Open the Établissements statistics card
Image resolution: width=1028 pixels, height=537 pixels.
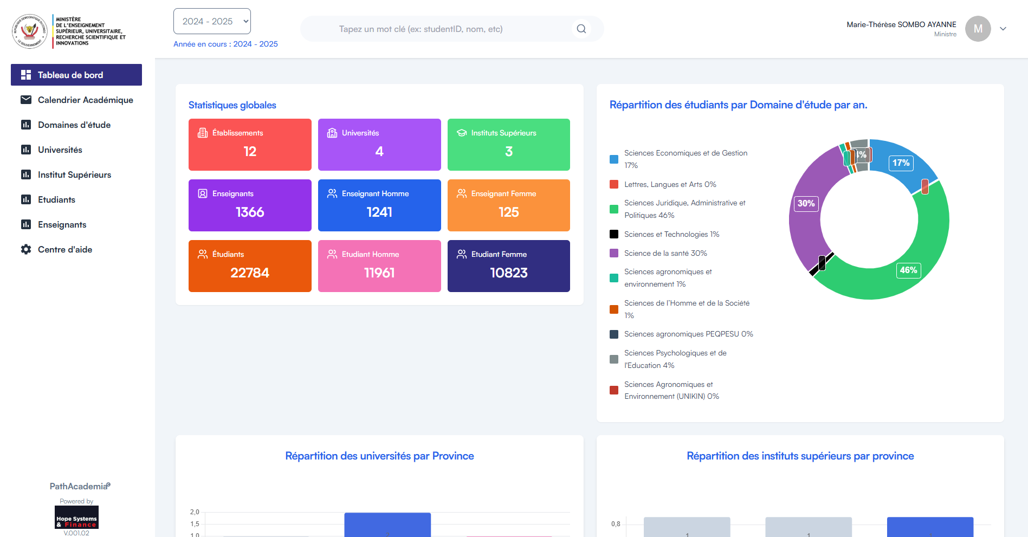tap(250, 145)
